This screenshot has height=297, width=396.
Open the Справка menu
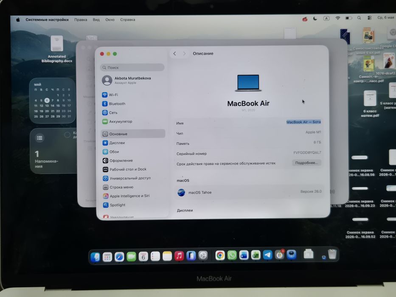click(127, 20)
